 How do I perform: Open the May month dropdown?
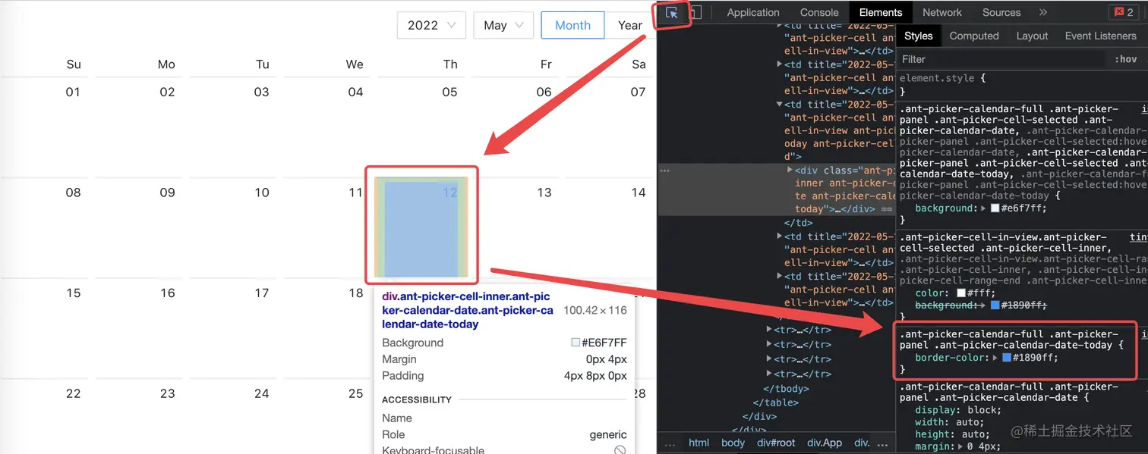tap(503, 25)
